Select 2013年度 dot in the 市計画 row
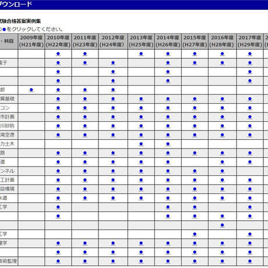The width and height of the screenshot is (268, 268). click(141, 117)
